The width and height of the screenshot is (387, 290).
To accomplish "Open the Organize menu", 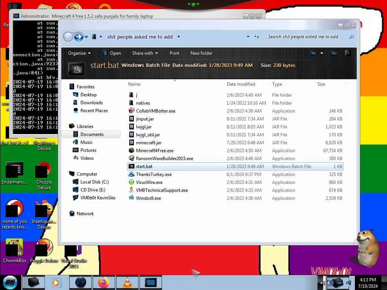I will coord(79,53).
